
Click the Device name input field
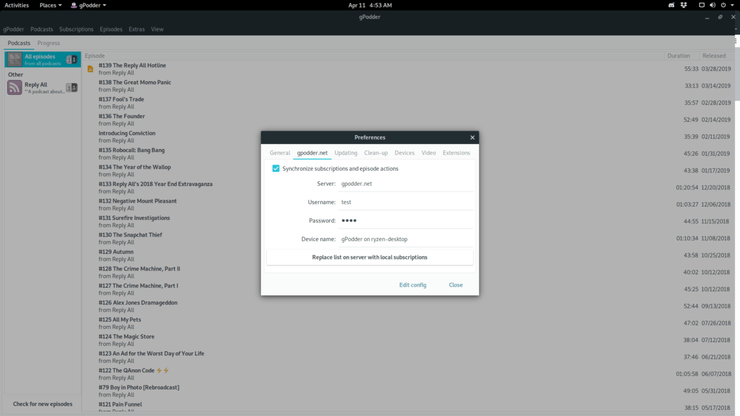(406, 239)
